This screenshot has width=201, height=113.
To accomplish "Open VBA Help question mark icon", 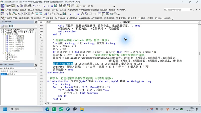I will point(77,6).
